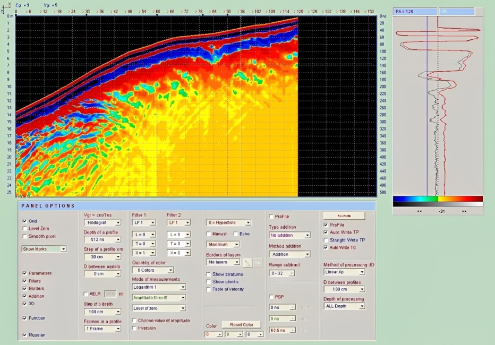Check the ProFile box above Type addition
495x345 pixels.
tap(271, 217)
